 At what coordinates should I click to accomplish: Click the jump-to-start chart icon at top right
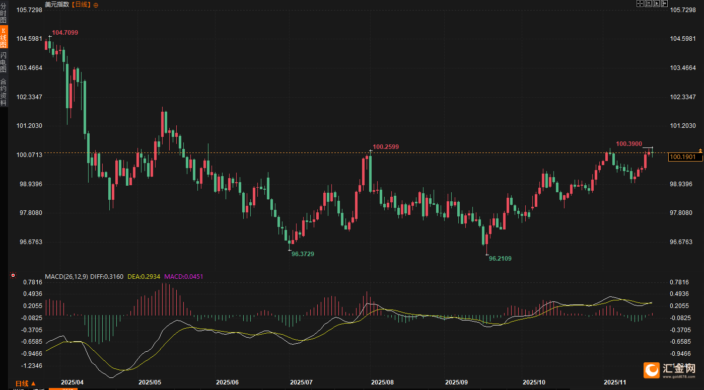tap(648, 4)
